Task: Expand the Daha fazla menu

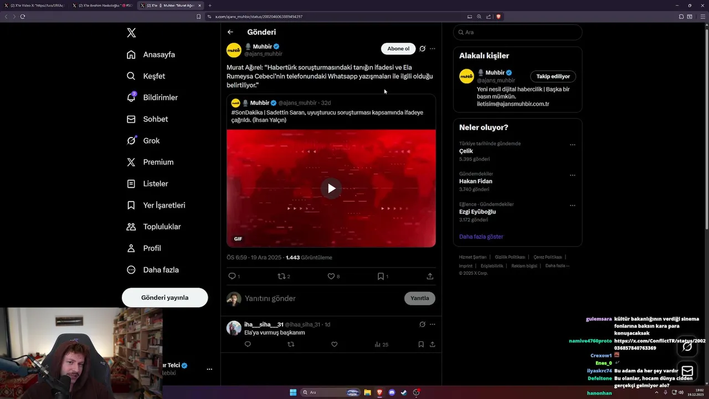Action: pyautogui.click(x=152, y=270)
